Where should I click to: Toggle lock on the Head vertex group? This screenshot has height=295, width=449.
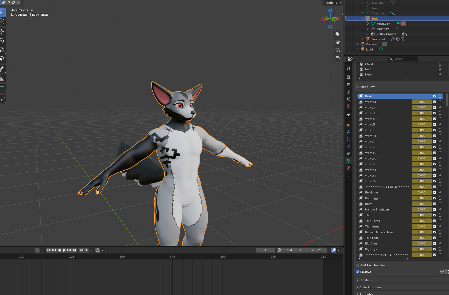coord(440,74)
